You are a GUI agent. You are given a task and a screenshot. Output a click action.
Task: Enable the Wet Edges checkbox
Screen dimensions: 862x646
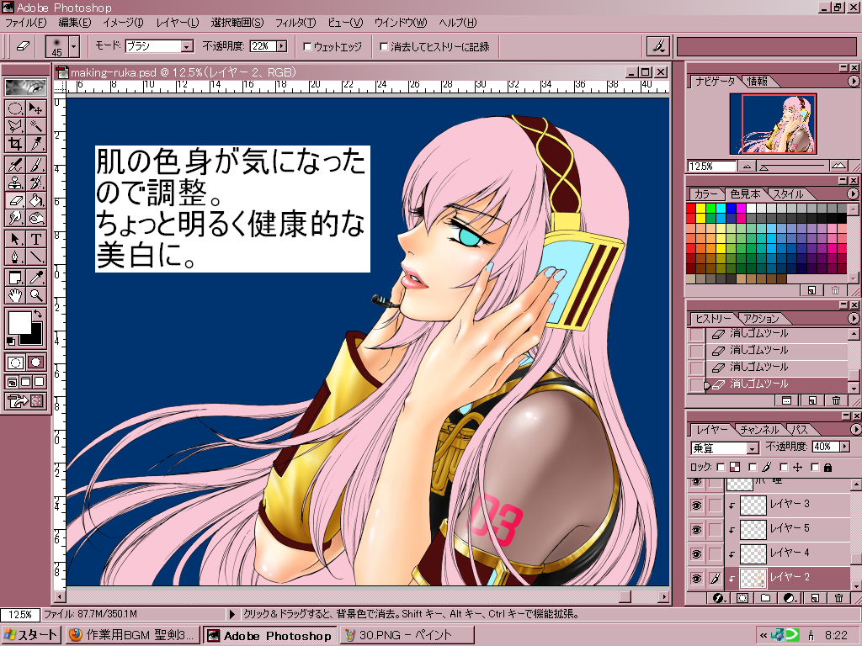[x=308, y=47]
